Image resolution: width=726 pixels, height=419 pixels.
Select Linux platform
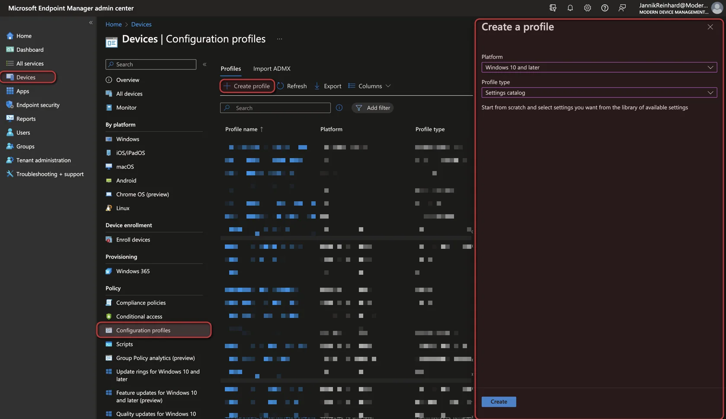click(123, 208)
